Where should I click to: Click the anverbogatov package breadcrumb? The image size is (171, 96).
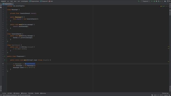25,1
